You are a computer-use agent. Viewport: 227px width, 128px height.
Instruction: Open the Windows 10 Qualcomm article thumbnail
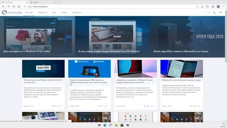pyautogui.click(x=89, y=69)
